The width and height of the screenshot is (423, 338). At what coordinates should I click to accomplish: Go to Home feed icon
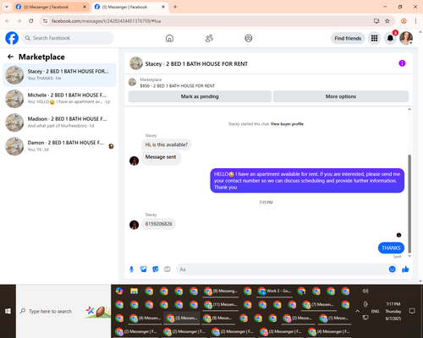(x=169, y=38)
